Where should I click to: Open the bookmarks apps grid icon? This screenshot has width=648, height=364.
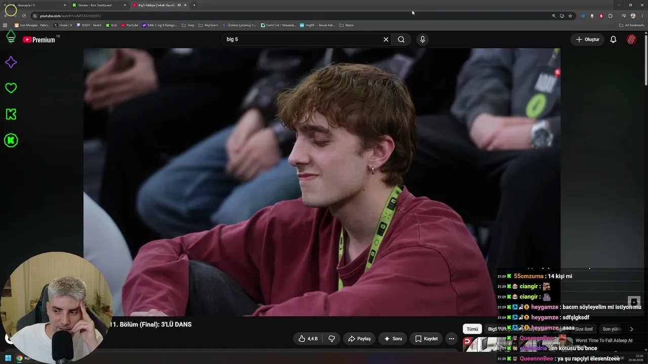click(5, 25)
